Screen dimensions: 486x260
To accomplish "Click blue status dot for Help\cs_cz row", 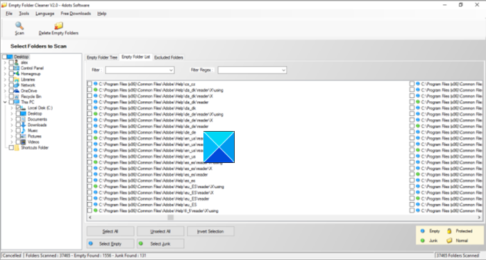I will pos(96,84).
